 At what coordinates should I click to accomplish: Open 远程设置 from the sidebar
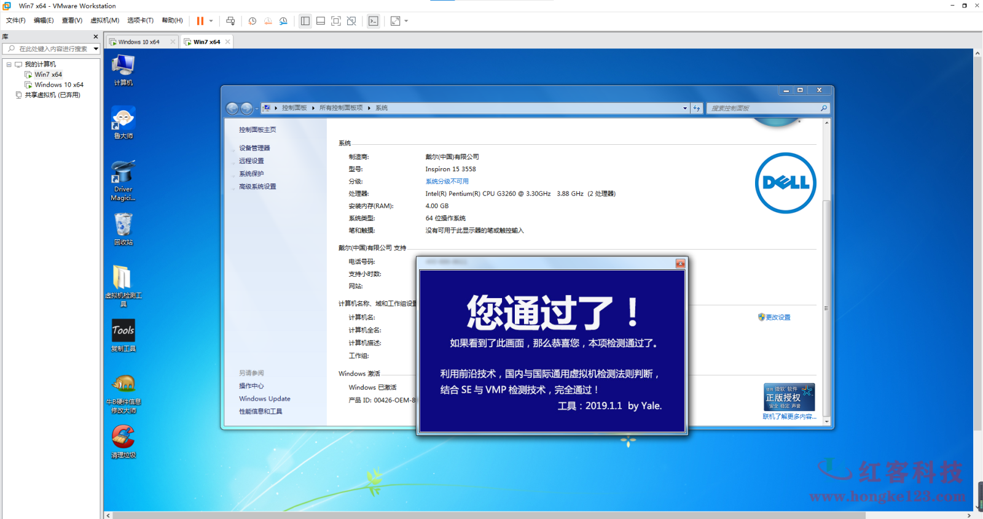tap(251, 161)
